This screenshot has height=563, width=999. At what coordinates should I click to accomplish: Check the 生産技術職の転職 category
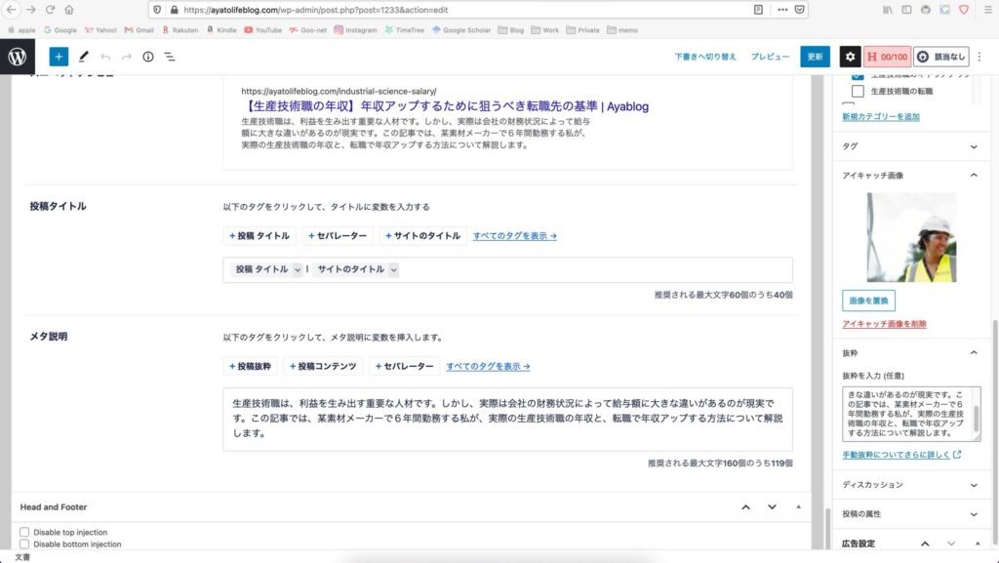point(858,91)
